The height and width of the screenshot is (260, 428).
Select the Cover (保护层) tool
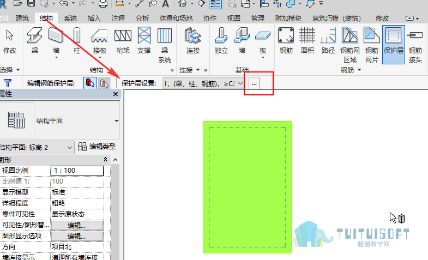[393, 45]
